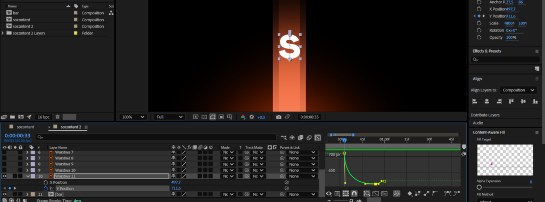This screenshot has height=202, width=545.
Task: Open the Effects & Presets panel menu
Action: tap(536, 51)
